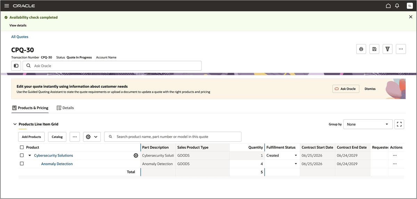Click Ask Oracle button in banner
Screen dimensions: 417x199
[x=346, y=89]
